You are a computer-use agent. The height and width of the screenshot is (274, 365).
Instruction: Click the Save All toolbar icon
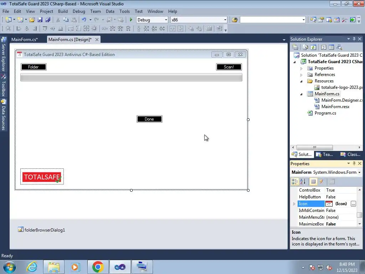click(x=48, y=20)
